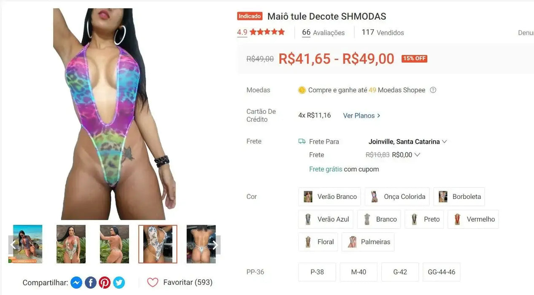Expand Joinville, Santa Catarina location dropdown
The height and width of the screenshot is (295, 534).
(407, 142)
